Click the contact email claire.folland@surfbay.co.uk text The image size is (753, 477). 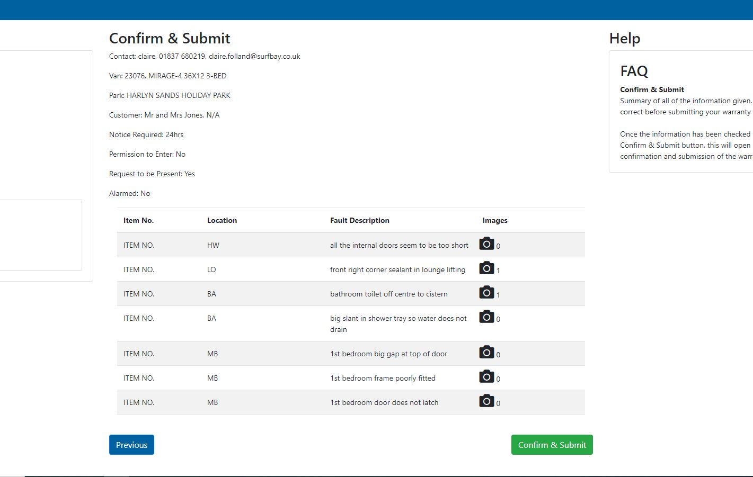click(x=254, y=56)
